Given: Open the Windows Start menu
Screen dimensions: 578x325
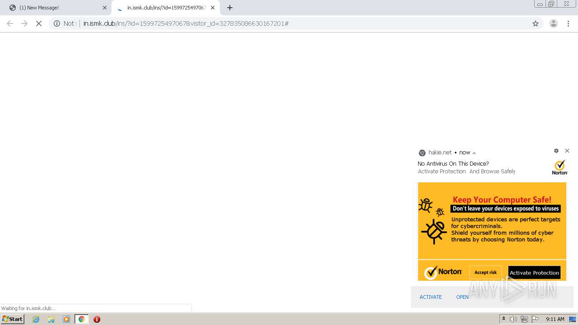Looking at the screenshot, I should pyautogui.click(x=13, y=319).
